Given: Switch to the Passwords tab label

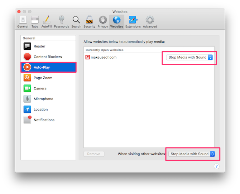Looking at the screenshot, I should click(x=62, y=26).
